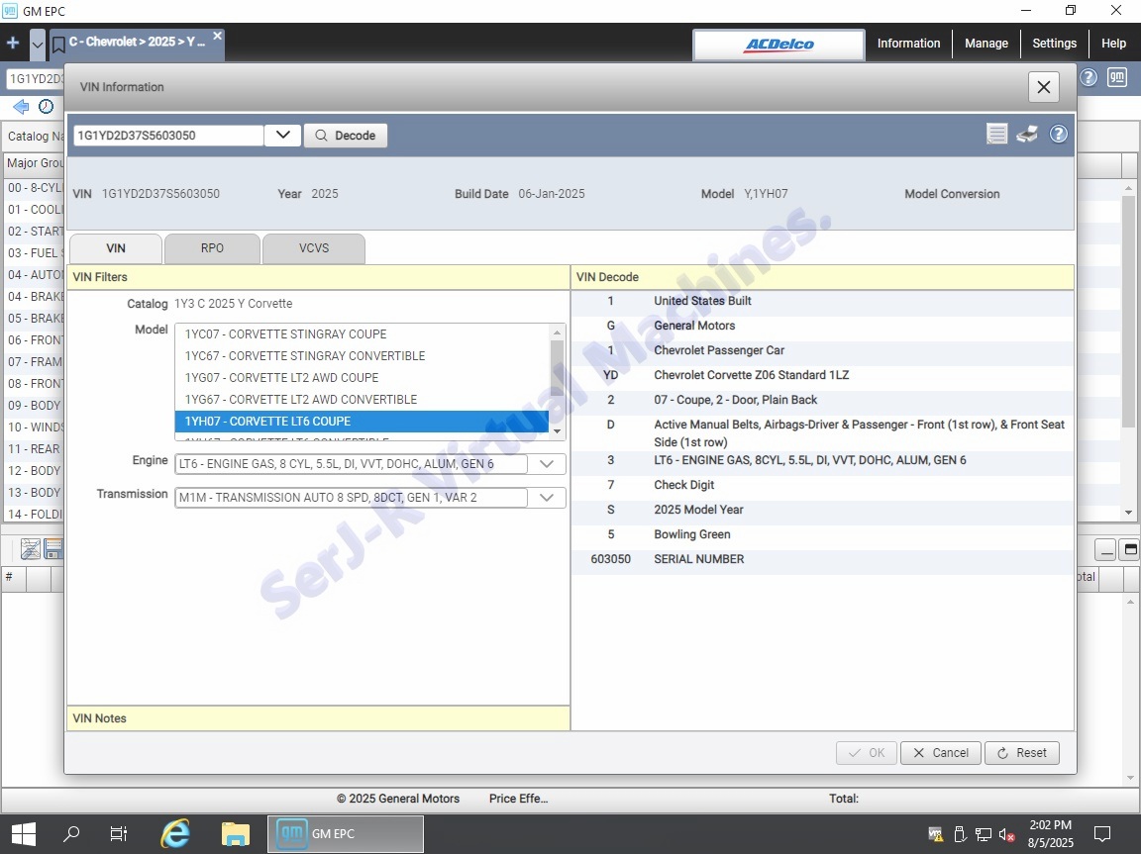
Task: Click the save icon in lower toolbar
Action: [x=53, y=549]
